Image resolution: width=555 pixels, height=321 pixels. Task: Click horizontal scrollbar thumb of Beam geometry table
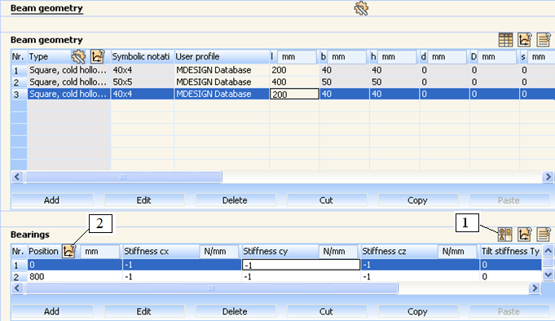[x=123, y=177]
